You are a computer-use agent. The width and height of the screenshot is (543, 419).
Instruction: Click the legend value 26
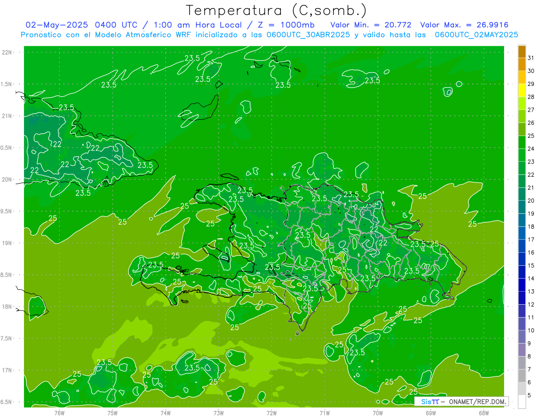coord(531,122)
